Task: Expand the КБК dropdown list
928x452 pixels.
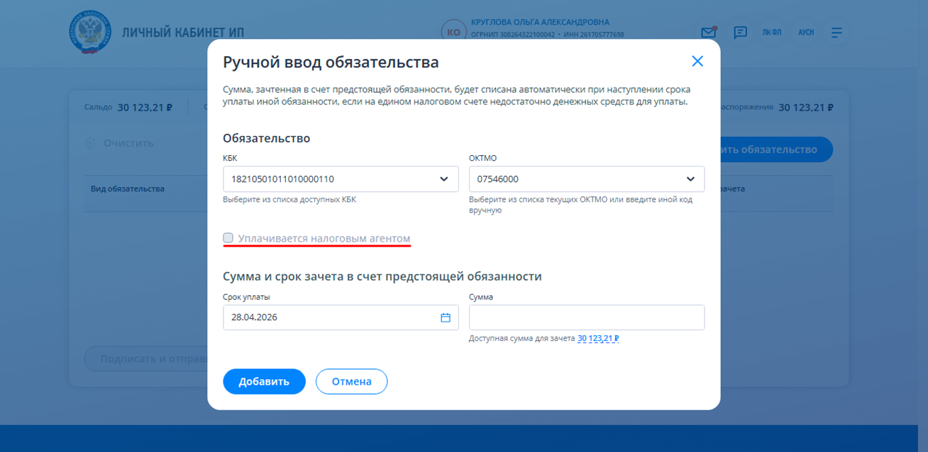Action: click(x=444, y=179)
